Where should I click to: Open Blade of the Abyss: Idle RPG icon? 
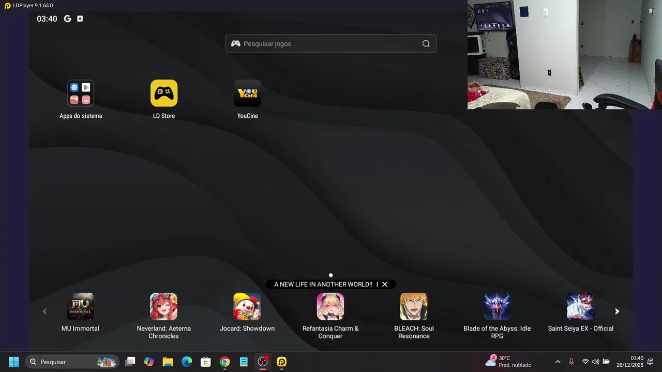(497, 306)
